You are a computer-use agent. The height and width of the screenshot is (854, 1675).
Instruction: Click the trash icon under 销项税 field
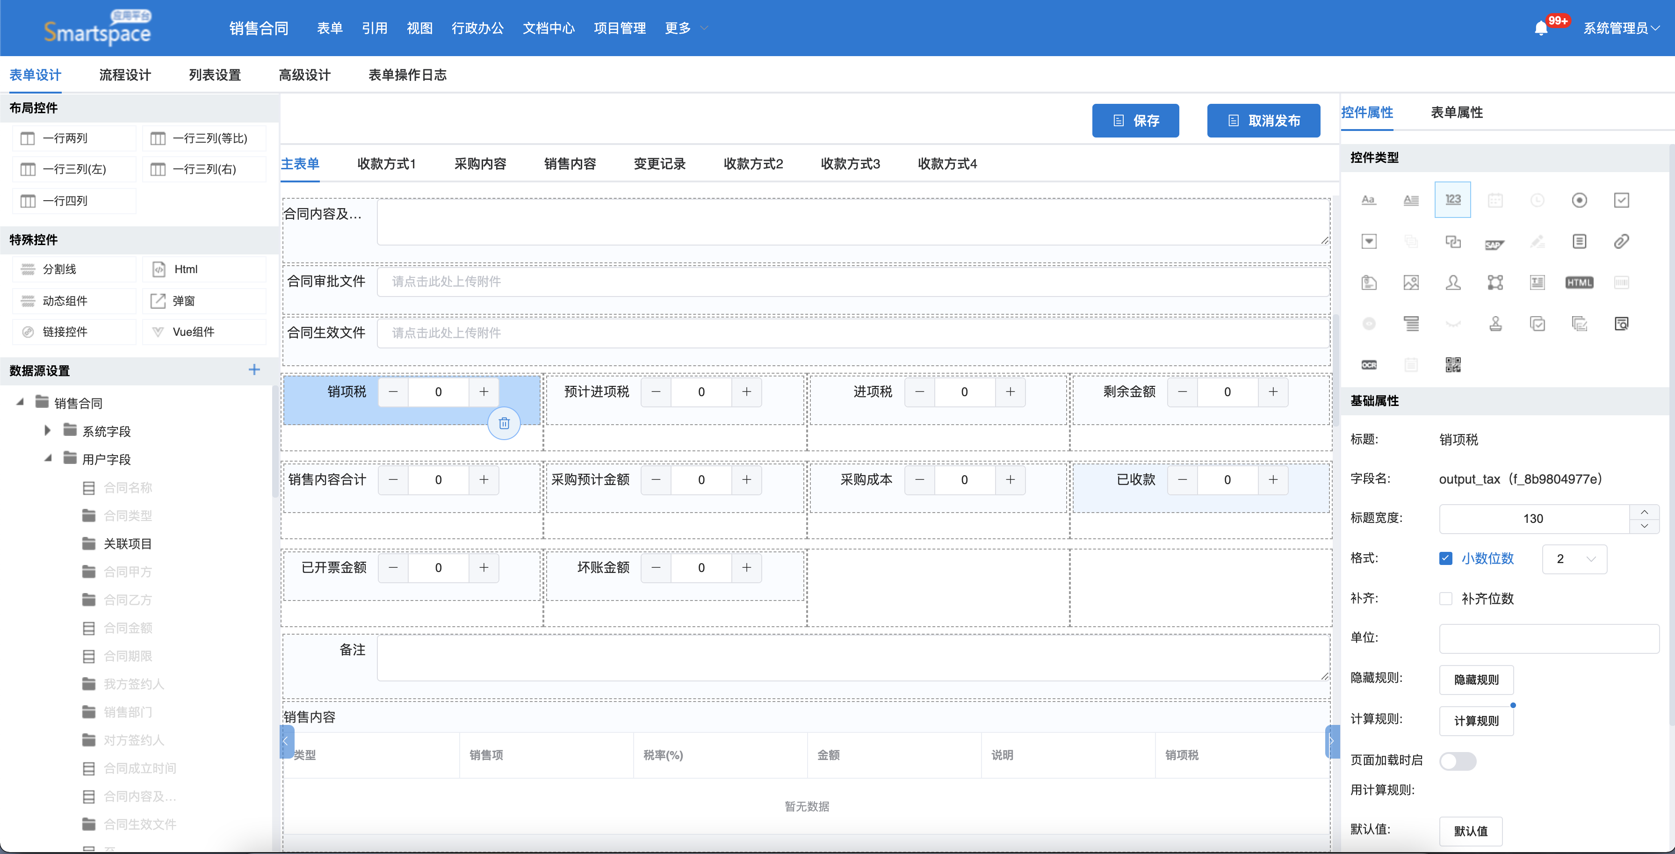pos(504,423)
